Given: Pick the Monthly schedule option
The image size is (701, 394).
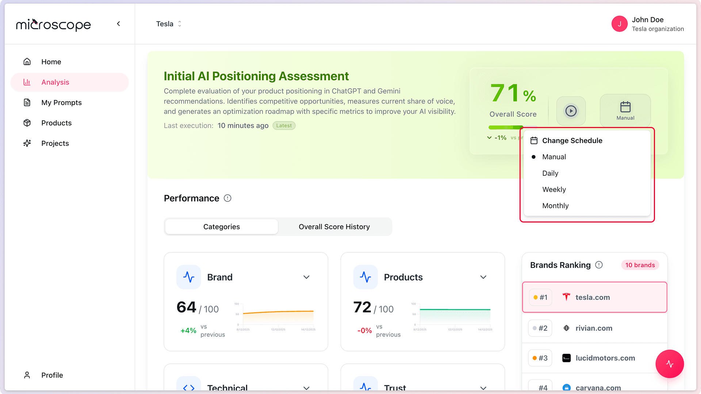Looking at the screenshot, I should click(555, 206).
